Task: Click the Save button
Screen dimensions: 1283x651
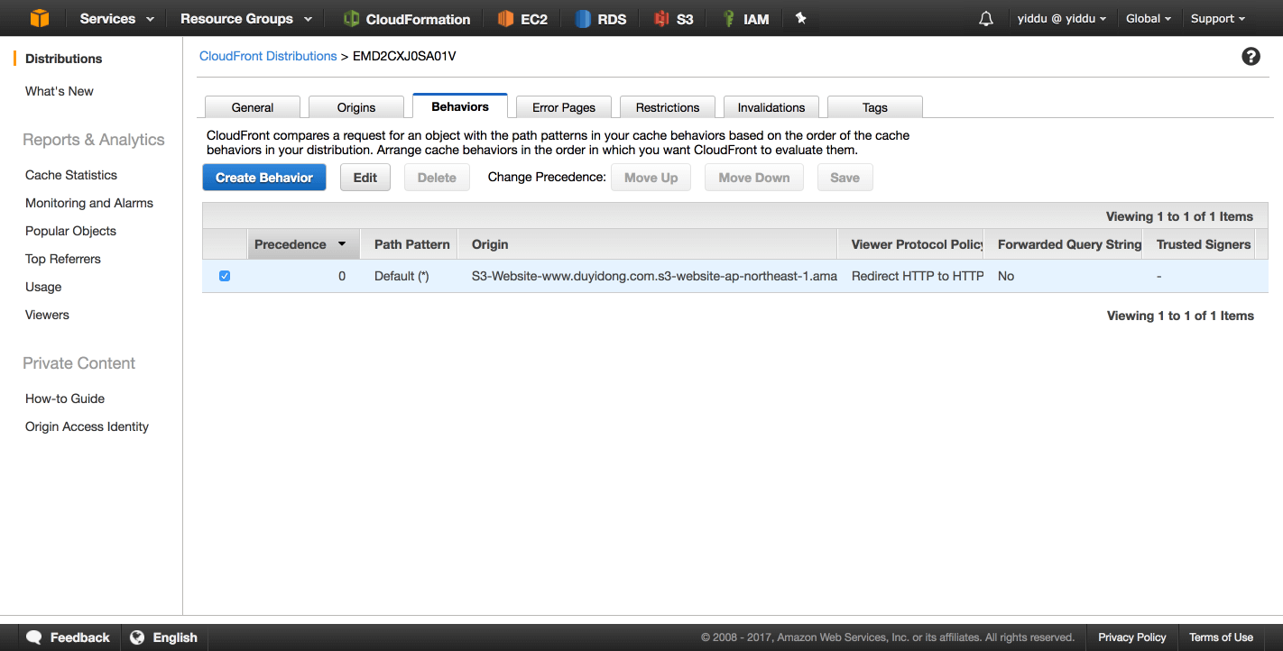Action: (x=845, y=178)
